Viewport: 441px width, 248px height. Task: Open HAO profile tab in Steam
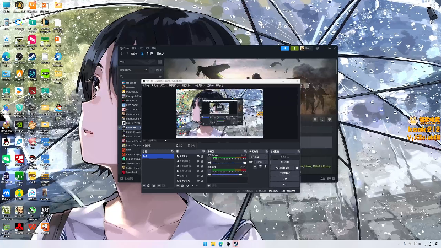(160, 53)
